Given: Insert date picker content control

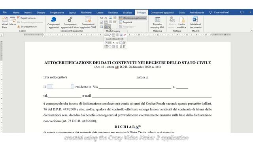Looking at the screenshot, I should click(x=115, y=22).
